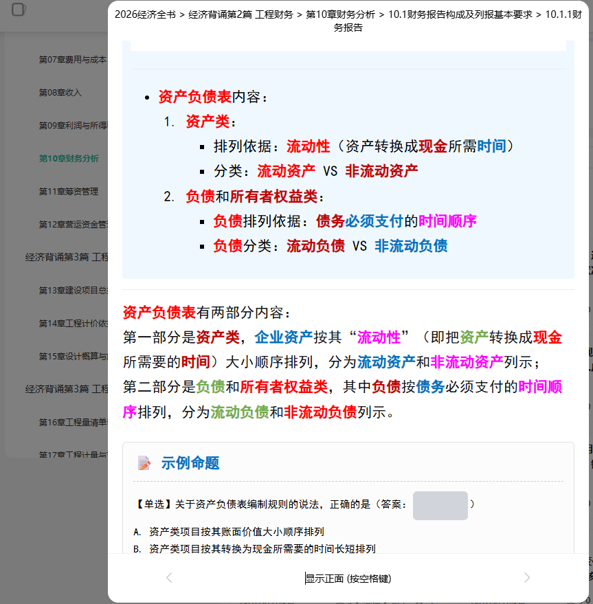This screenshot has width=593, height=604.
Task: Open 第13章建设项目总 chapter in sidebar
Action: click(x=74, y=291)
